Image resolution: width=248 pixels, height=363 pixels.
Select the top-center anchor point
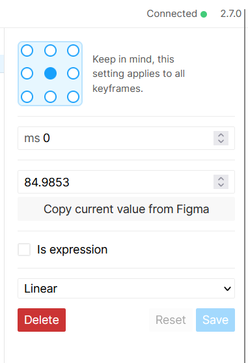click(x=50, y=50)
